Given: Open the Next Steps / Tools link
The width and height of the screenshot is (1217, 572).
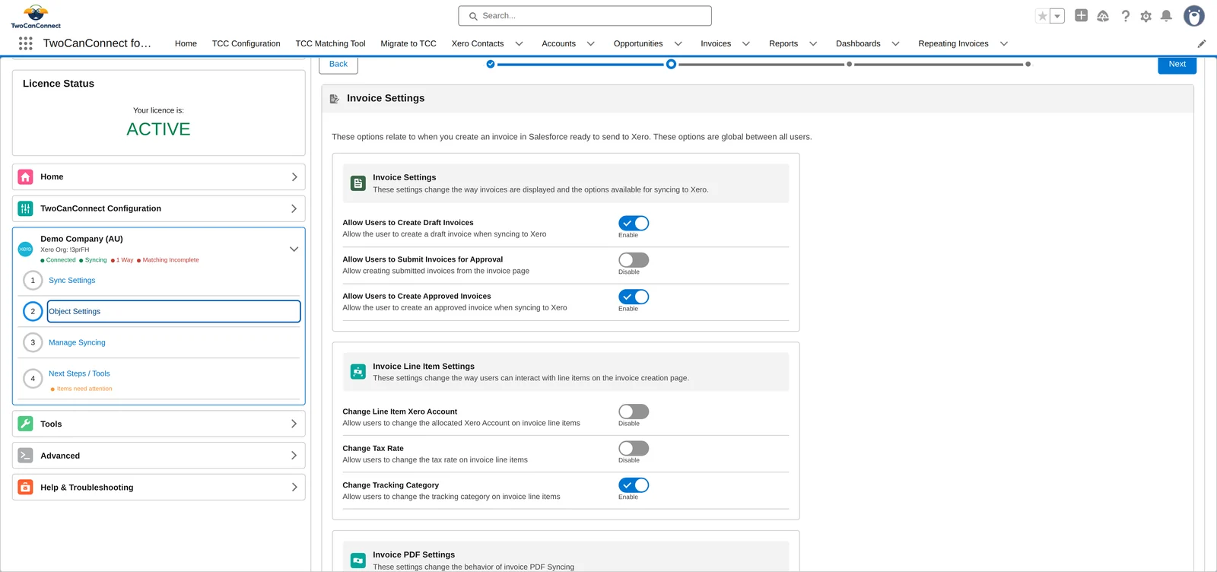Looking at the screenshot, I should click(79, 373).
